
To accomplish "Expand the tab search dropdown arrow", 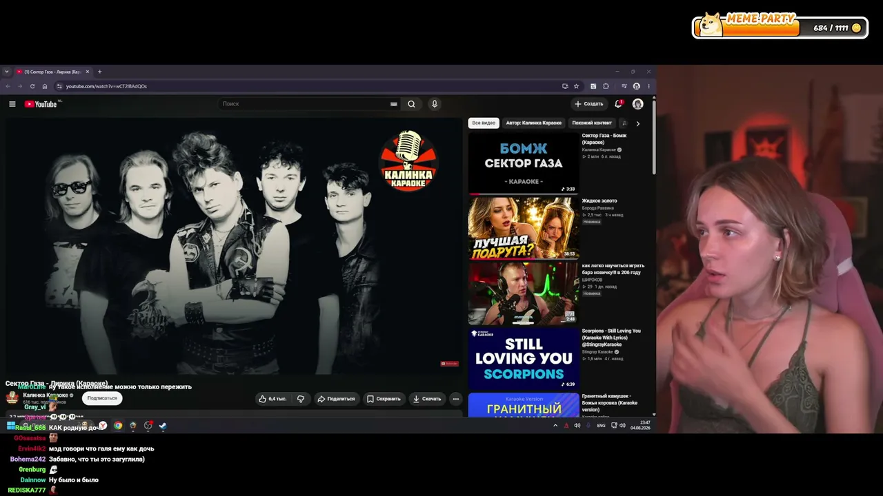I will [7, 72].
